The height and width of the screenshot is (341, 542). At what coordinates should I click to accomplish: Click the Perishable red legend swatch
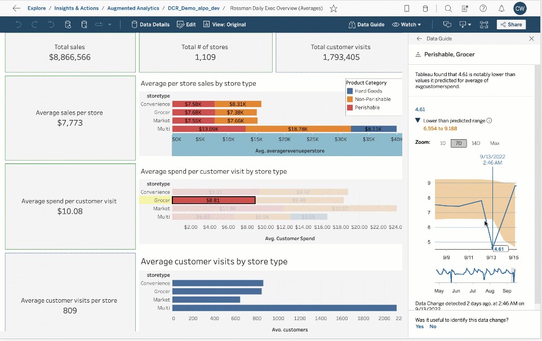(350, 108)
